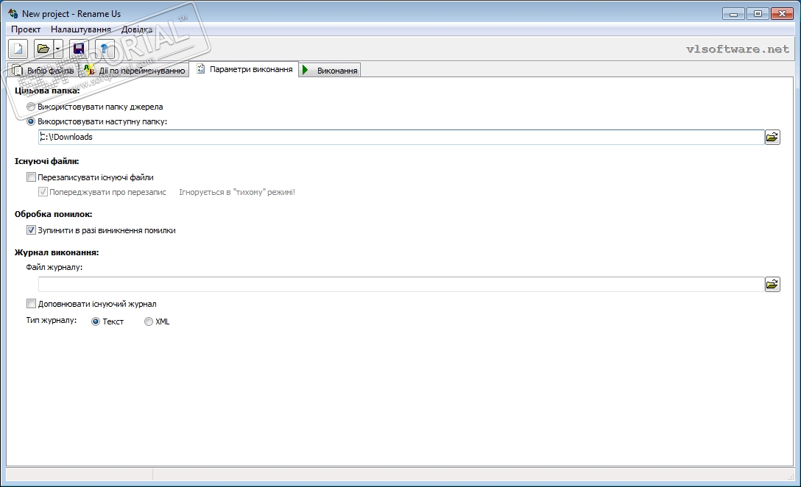Screen dimensions: 801x487
Task: Browse for target folder icon
Action: 772,137
